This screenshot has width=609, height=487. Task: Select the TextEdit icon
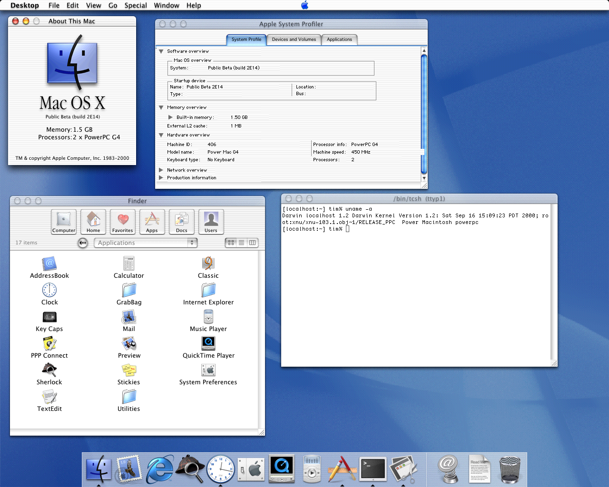pyautogui.click(x=49, y=397)
